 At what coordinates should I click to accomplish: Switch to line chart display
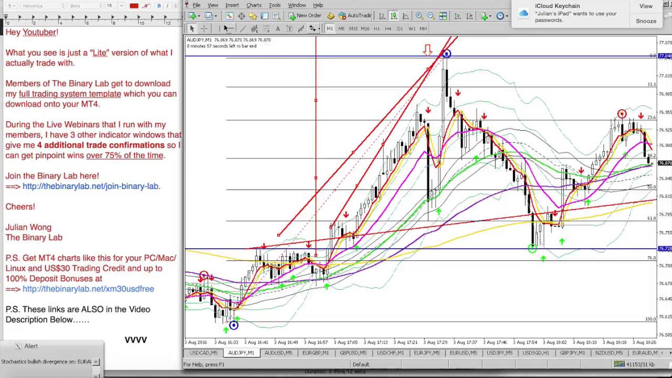405,16
